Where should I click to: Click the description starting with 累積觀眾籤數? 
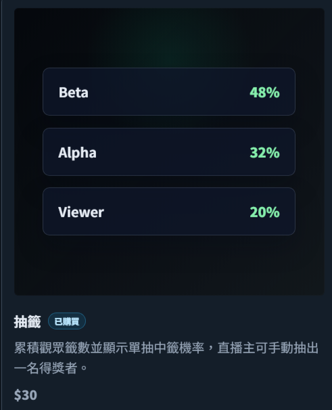(x=166, y=358)
